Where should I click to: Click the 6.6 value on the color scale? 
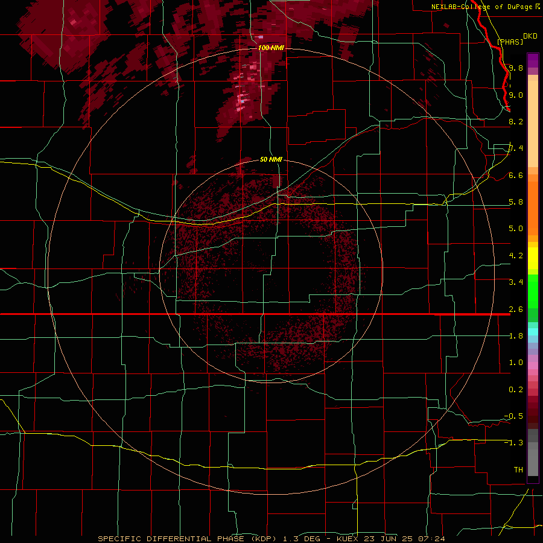click(516, 175)
